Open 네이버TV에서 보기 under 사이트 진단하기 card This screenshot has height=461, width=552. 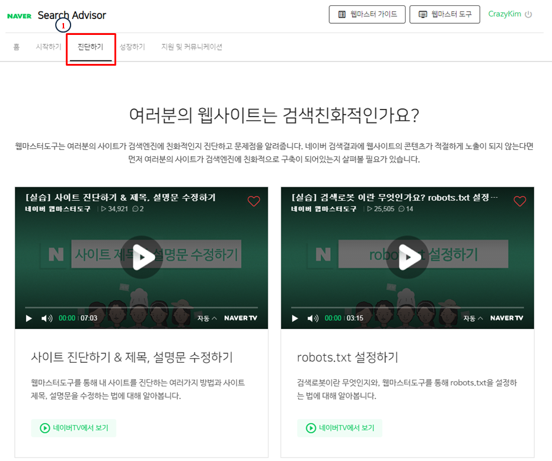(x=74, y=428)
